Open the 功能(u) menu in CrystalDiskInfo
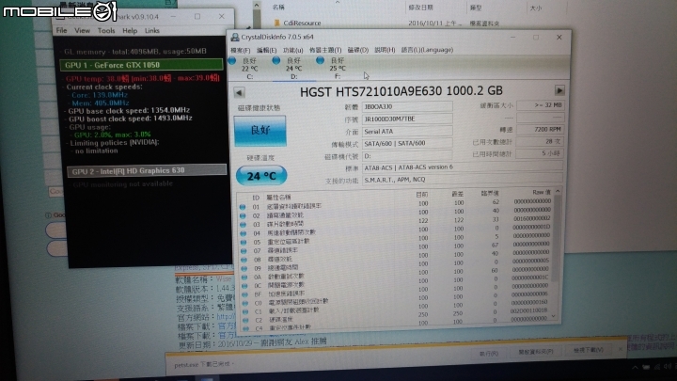 pos(292,50)
